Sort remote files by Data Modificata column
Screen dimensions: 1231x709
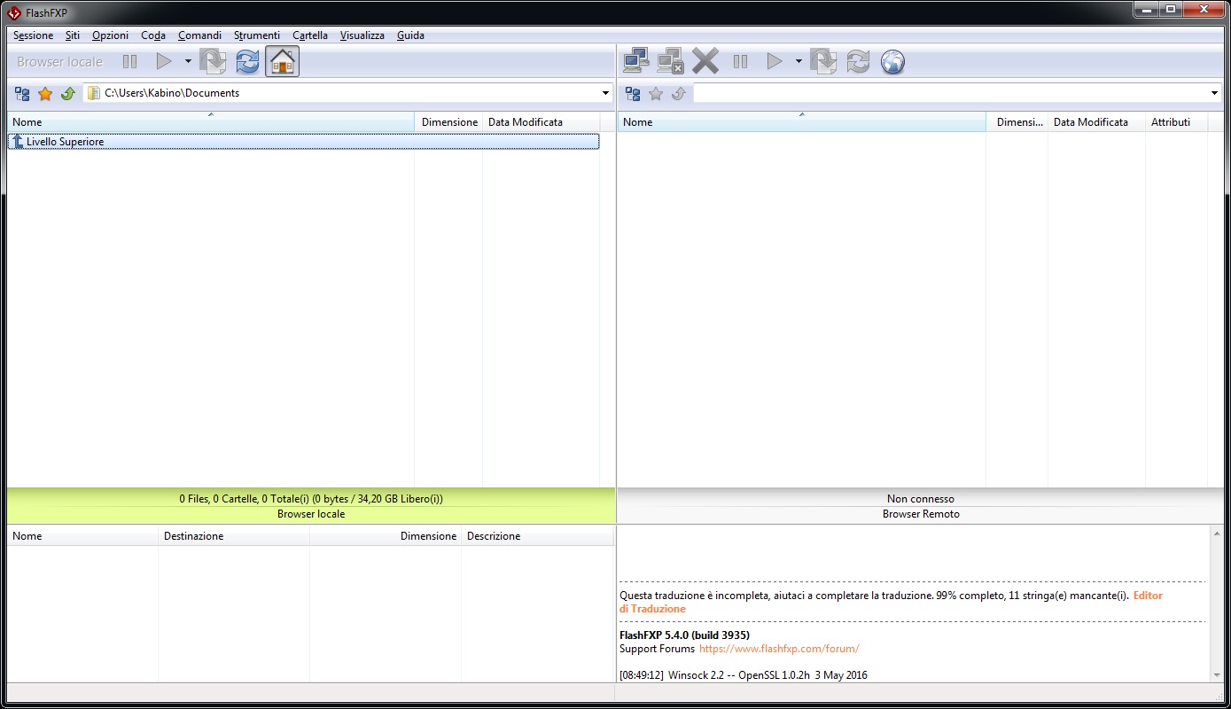[1096, 122]
